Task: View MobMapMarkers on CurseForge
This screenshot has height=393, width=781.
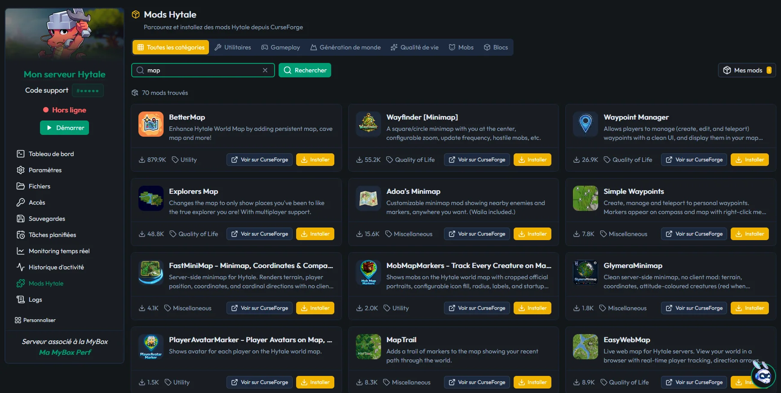Action: click(477, 308)
